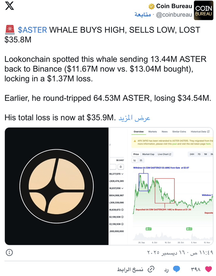Select the 7D time range

point(199,154)
